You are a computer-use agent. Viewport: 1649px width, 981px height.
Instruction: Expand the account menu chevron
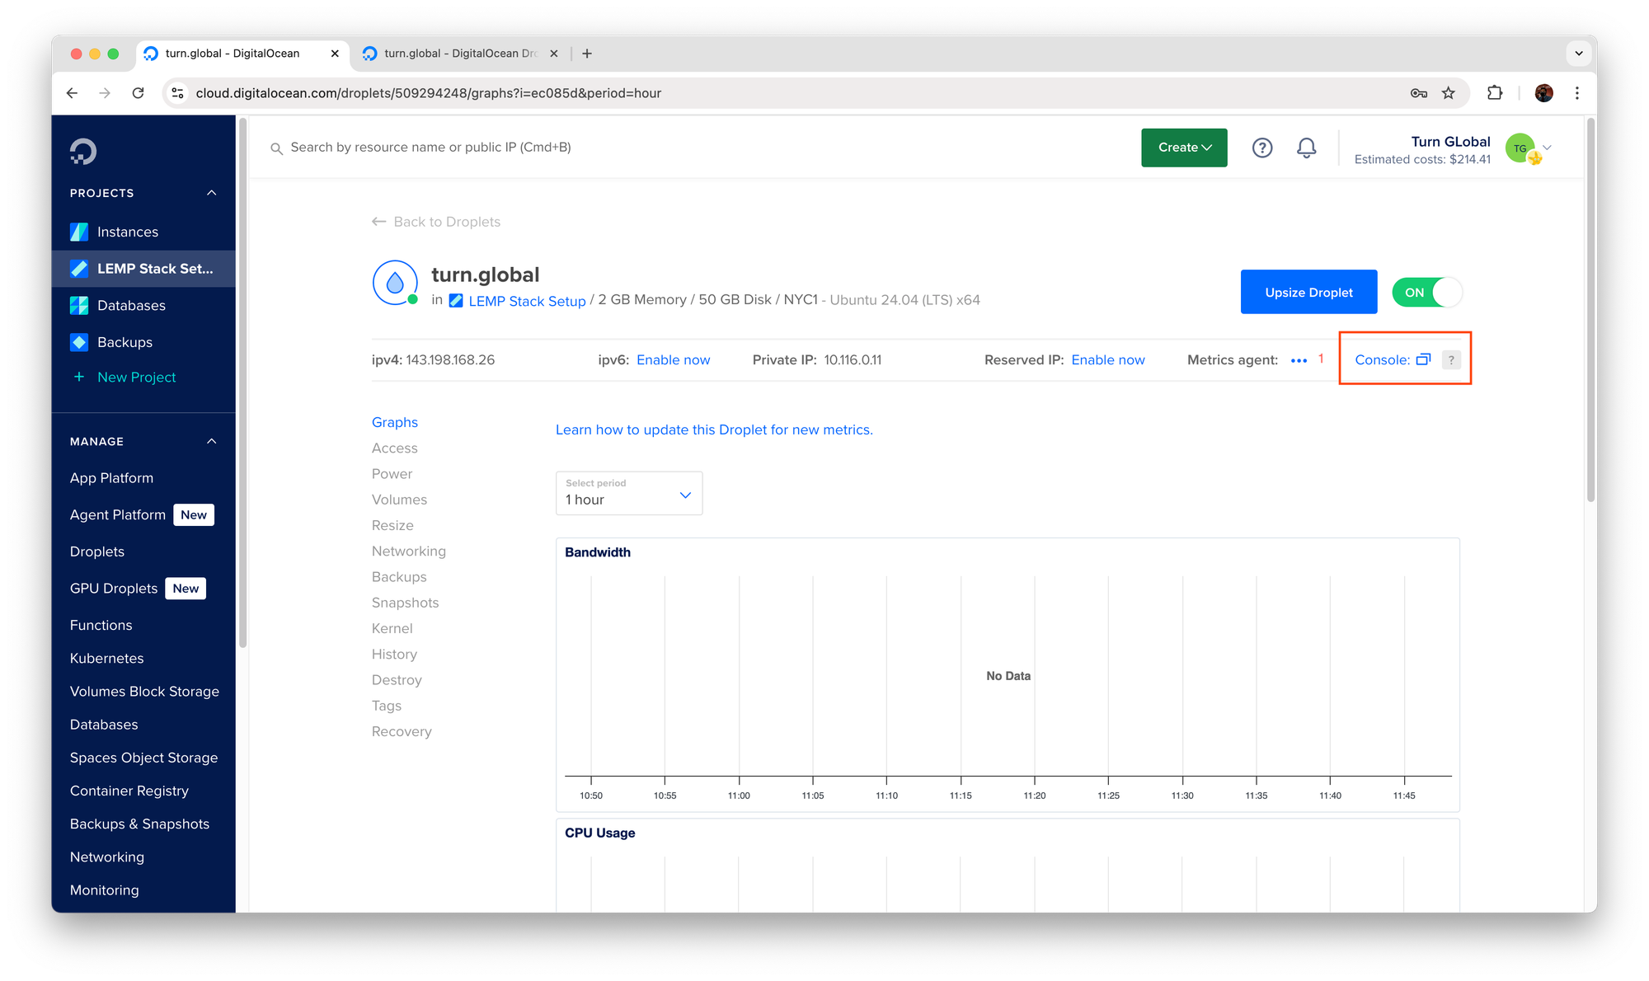[1548, 148]
